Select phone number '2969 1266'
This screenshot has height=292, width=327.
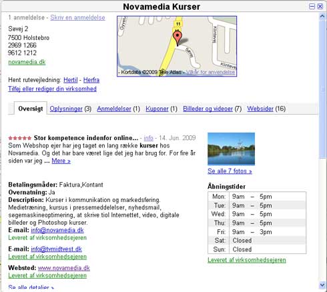click(22, 45)
